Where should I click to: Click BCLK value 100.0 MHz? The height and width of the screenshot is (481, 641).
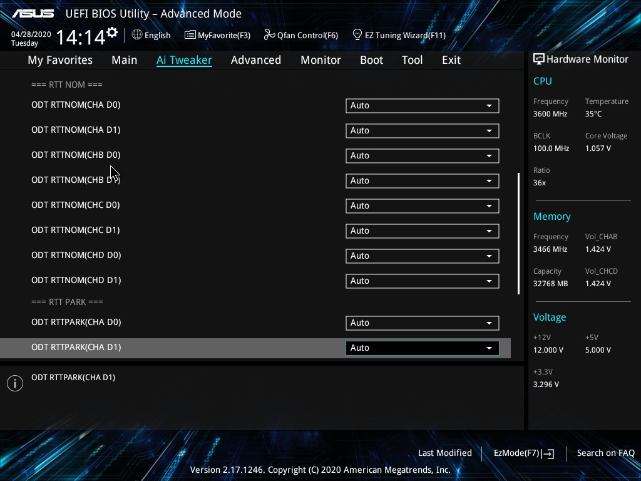551,148
